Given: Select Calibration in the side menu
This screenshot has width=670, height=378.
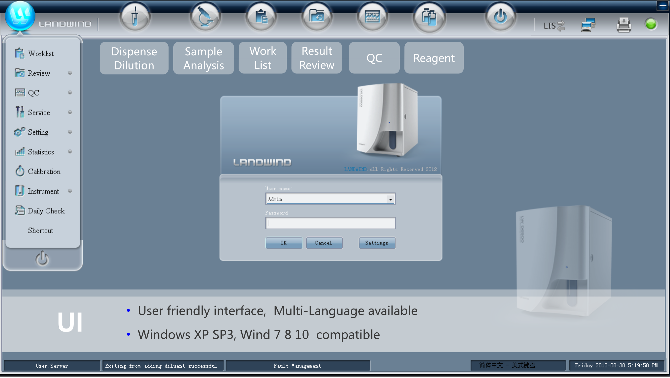Looking at the screenshot, I should (44, 171).
